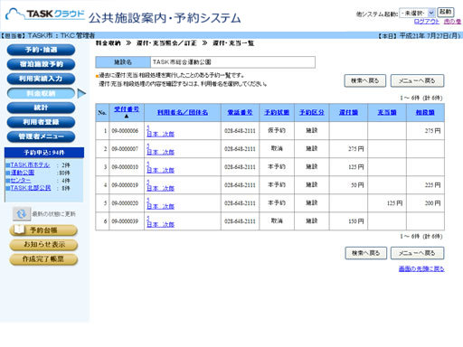
Task: Click the upper メニューへ戻る button
Action: pyautogui.click(x=417, y=80)
